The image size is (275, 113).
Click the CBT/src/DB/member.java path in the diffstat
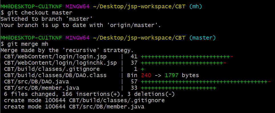[42, 88]
